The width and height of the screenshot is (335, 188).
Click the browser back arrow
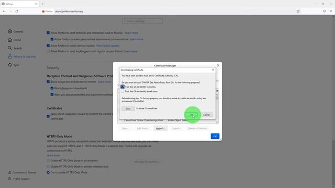tap(4, 11)
